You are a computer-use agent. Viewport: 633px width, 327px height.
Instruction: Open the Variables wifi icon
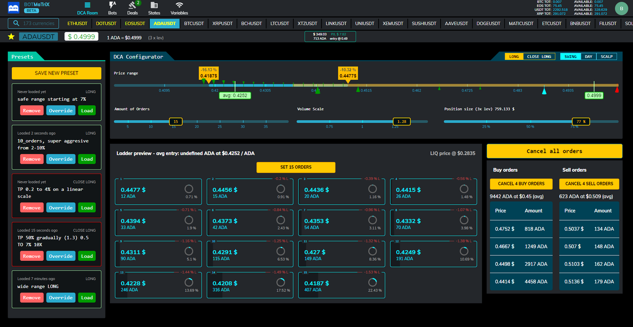(179, 5)
